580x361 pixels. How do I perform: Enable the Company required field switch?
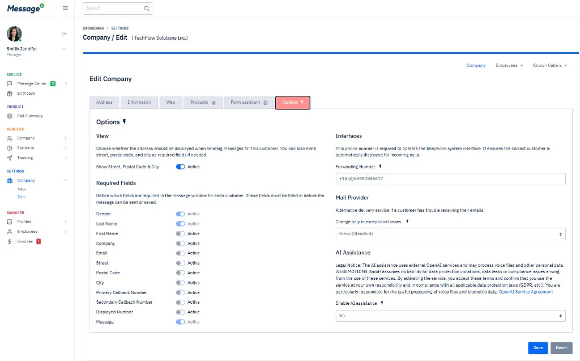(x=181, y=244)
